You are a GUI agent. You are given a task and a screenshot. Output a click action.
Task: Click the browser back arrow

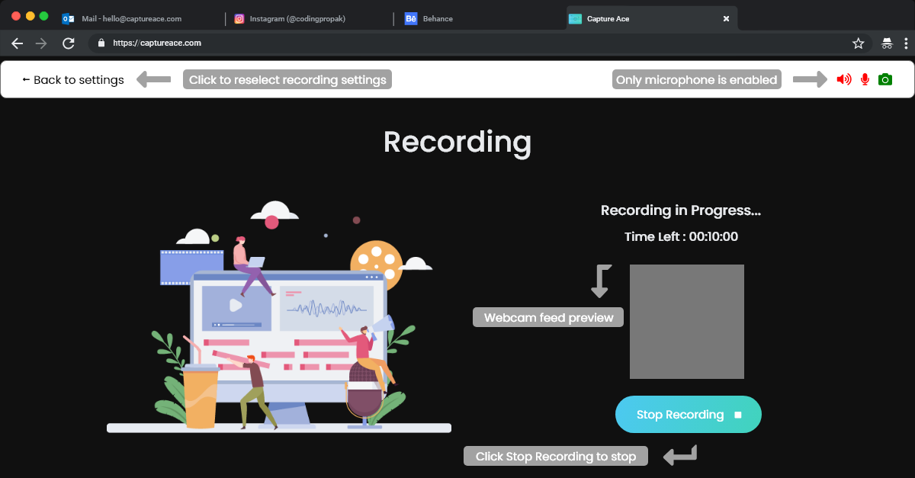[18, 43]
